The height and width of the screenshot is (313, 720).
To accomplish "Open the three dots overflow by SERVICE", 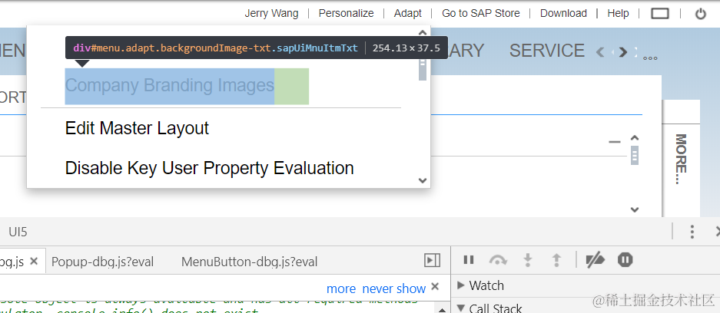I will click(650, 58).
